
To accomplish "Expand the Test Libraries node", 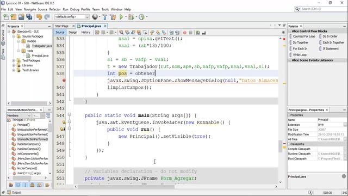I will tap(14, 70).
